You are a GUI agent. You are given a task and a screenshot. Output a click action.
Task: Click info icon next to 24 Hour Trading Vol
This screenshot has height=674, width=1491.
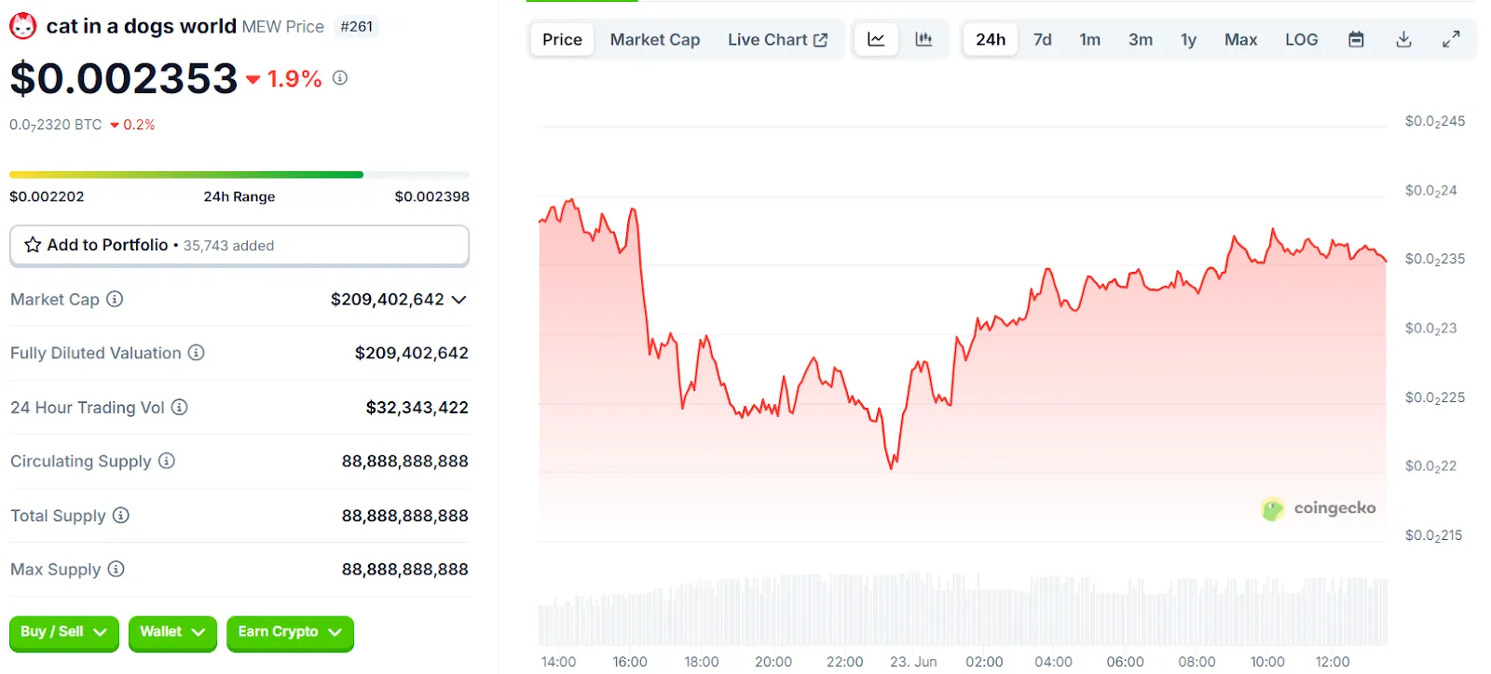tap(180, 407)
